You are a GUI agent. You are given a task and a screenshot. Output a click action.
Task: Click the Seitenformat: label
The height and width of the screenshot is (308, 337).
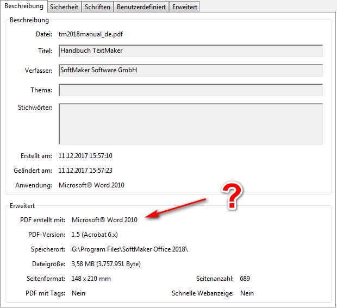(x=46, y=279)
